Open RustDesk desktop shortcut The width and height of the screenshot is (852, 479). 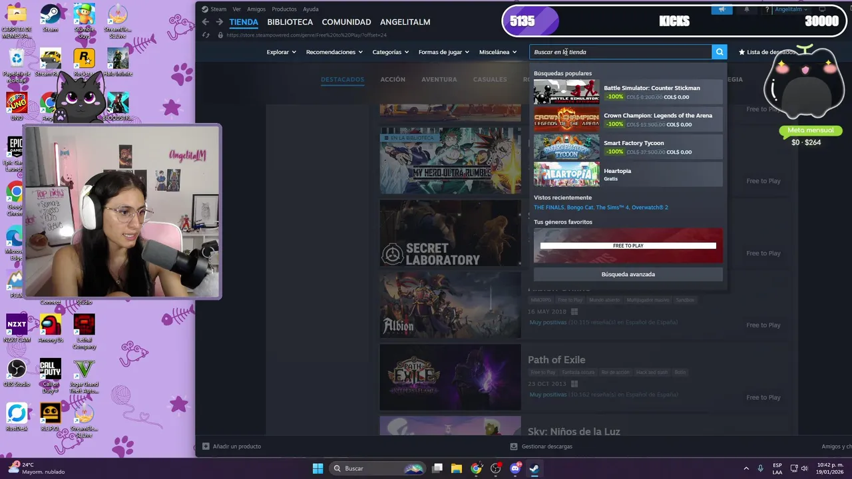click(17, 417)
